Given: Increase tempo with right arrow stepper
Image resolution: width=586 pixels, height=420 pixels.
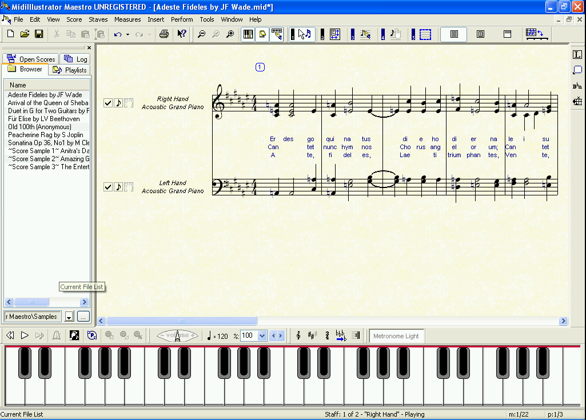Looking at the screenshot, I should coord(281,335).
